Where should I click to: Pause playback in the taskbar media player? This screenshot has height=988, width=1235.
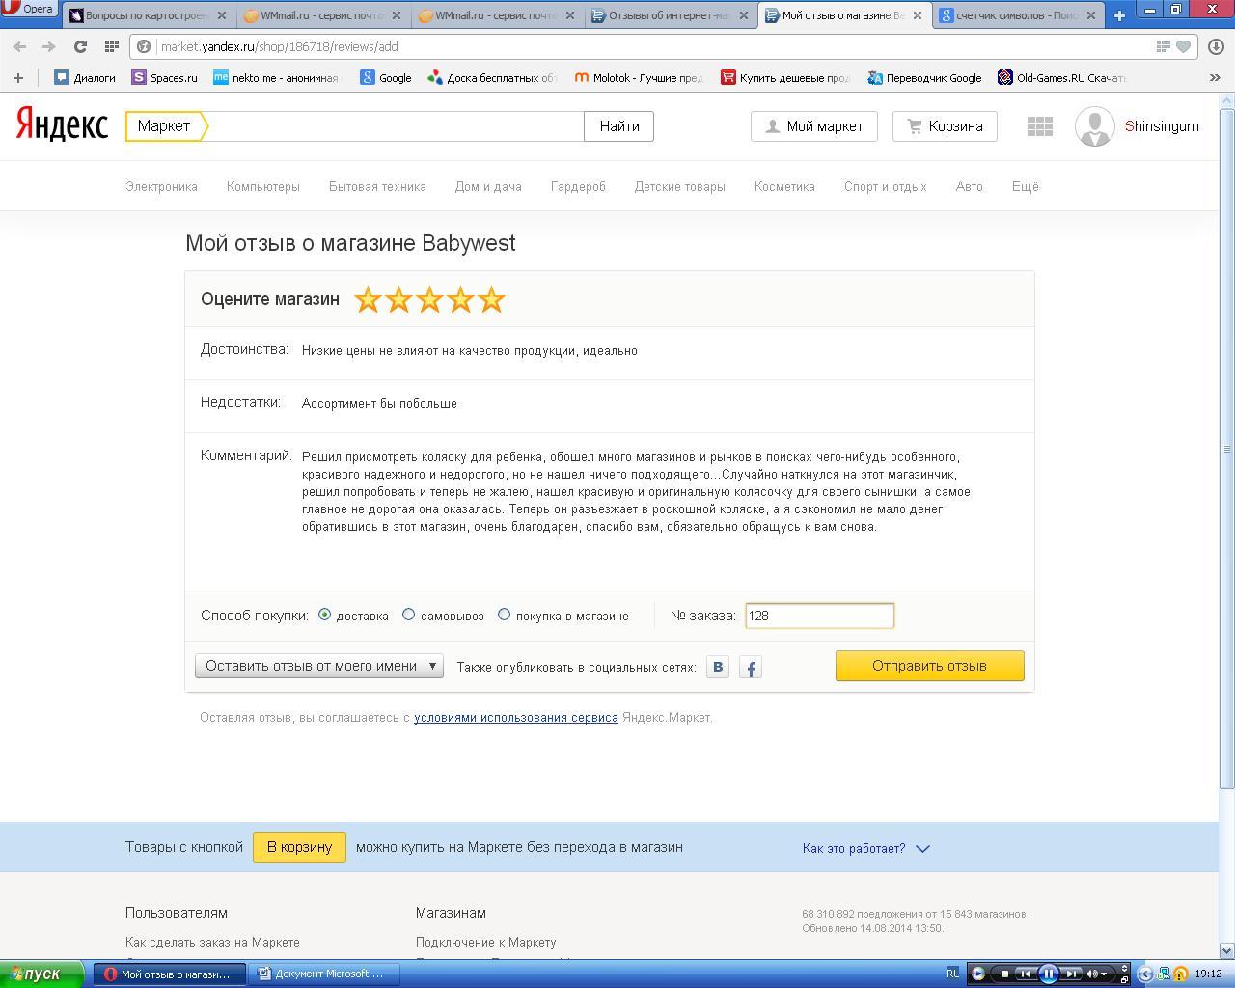coord(1049,974)
